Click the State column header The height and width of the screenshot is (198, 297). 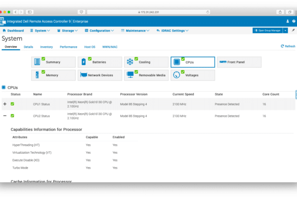219,94
